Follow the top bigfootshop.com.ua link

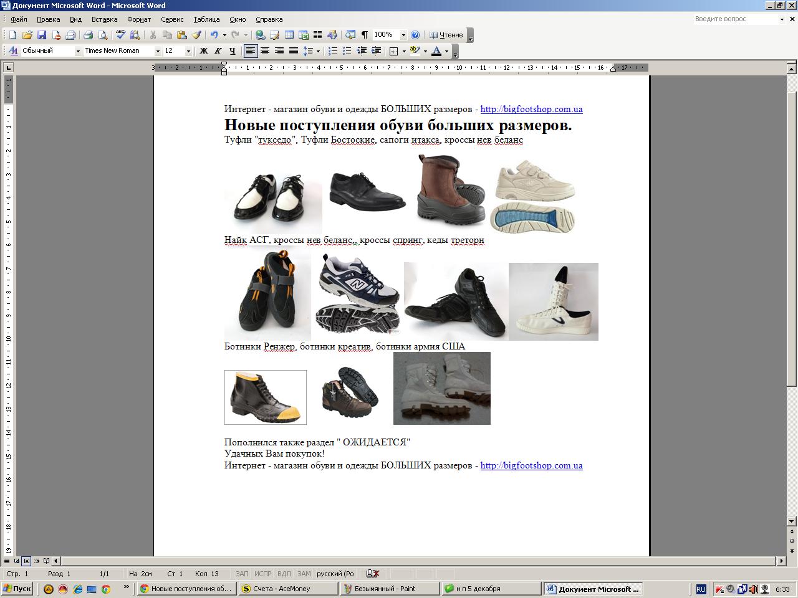[x=531, y=109]
